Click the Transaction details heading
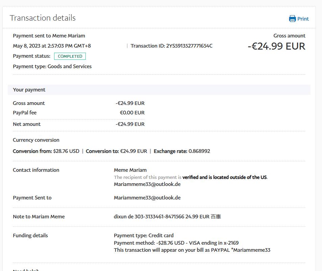Viewport: 322px width, 271px height. 43,18
